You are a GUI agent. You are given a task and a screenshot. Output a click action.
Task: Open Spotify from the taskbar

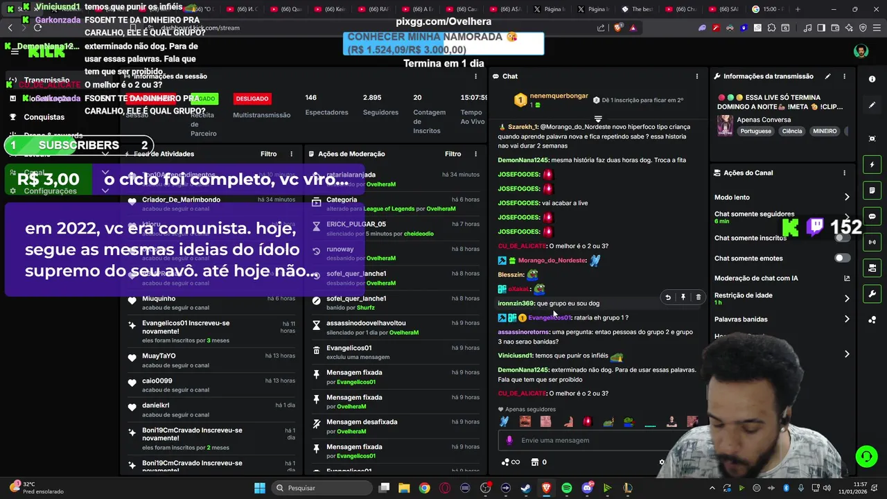(567, 488)
